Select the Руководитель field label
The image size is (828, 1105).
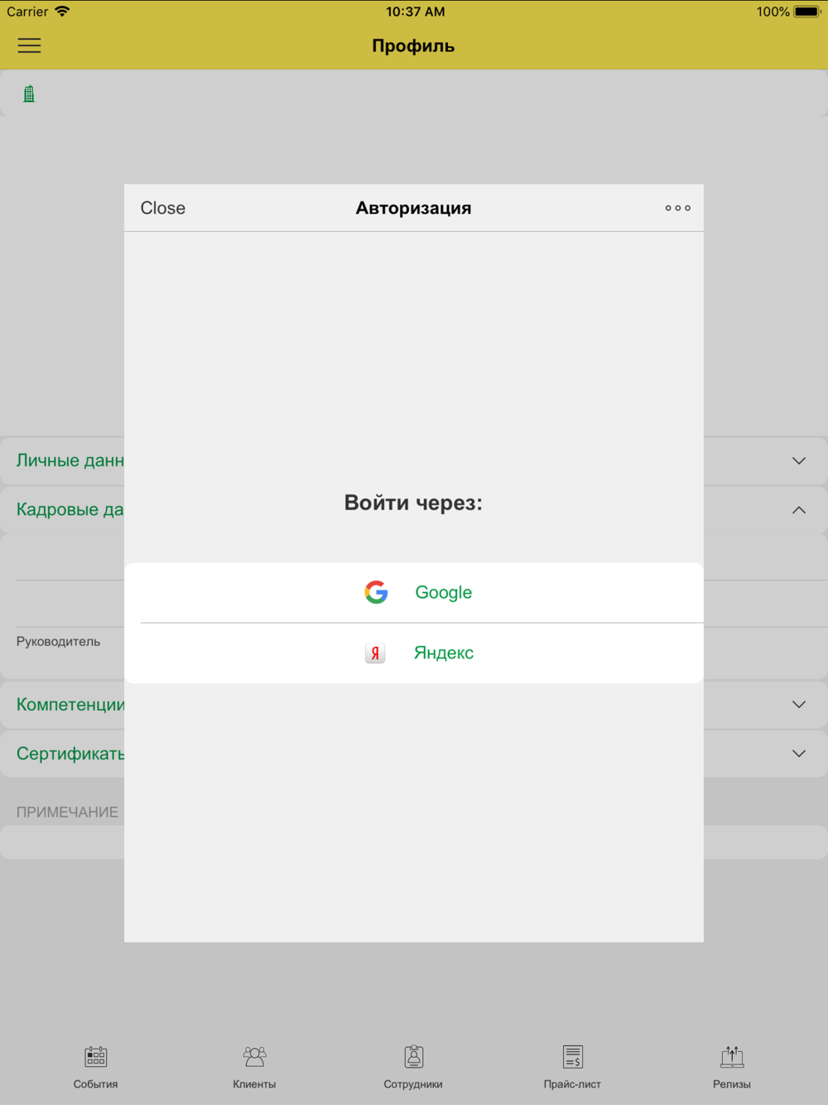(x=58, y=641)
